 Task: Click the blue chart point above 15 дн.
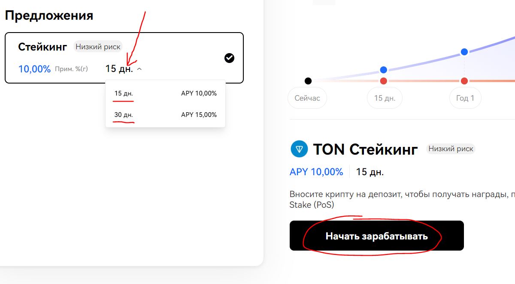[384, 70]
